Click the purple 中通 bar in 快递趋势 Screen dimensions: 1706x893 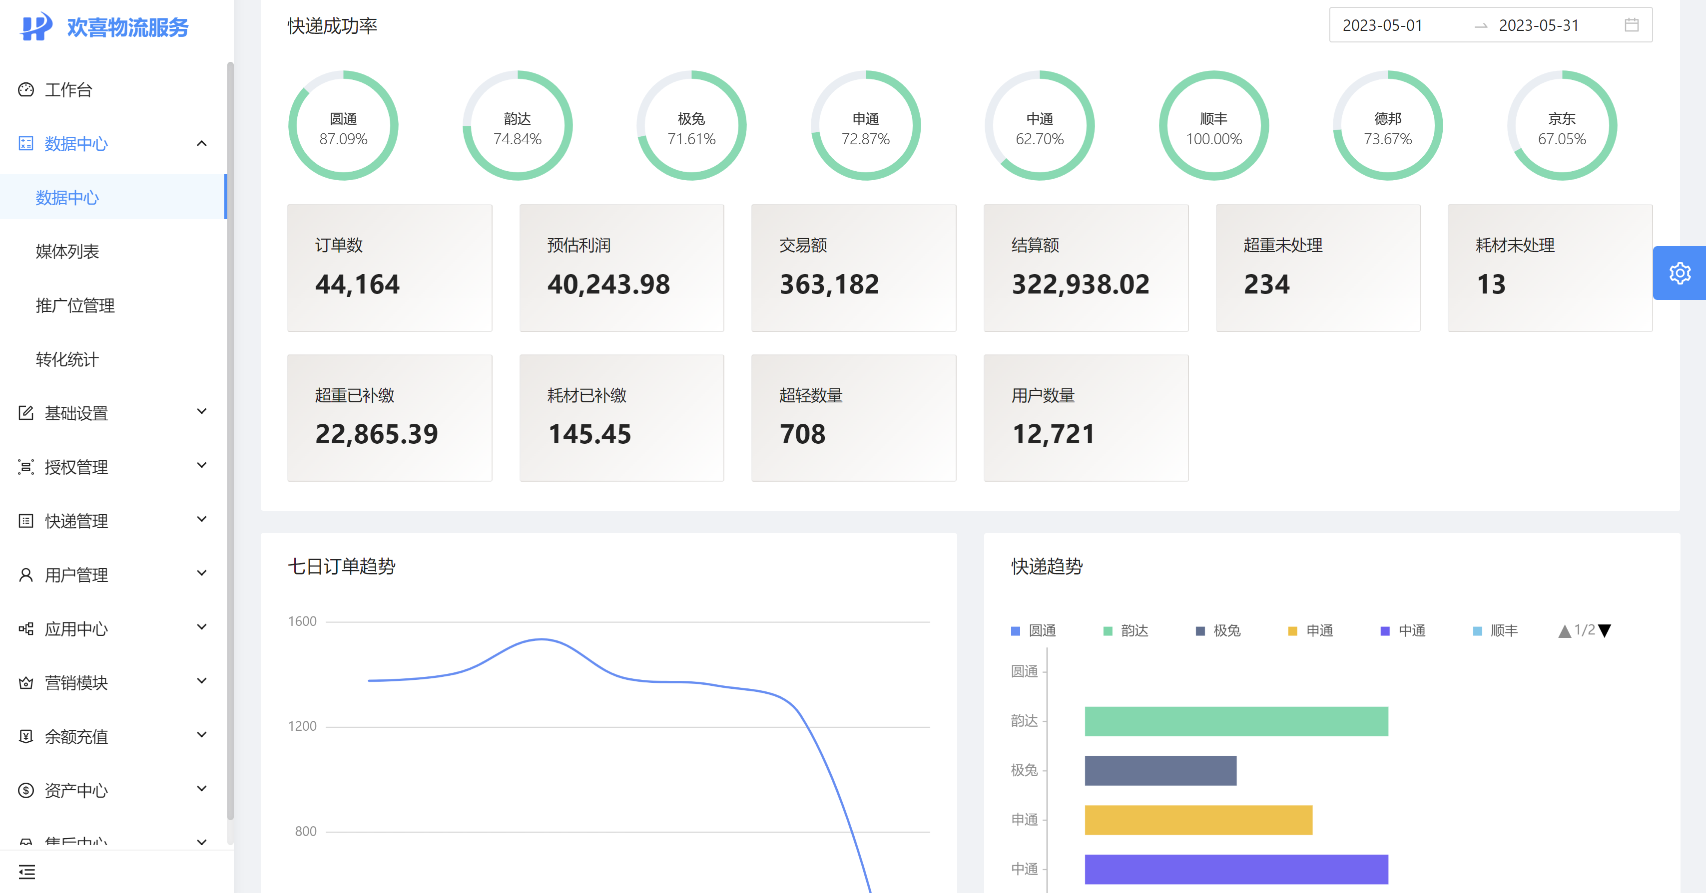click(x=1236, y=869)
